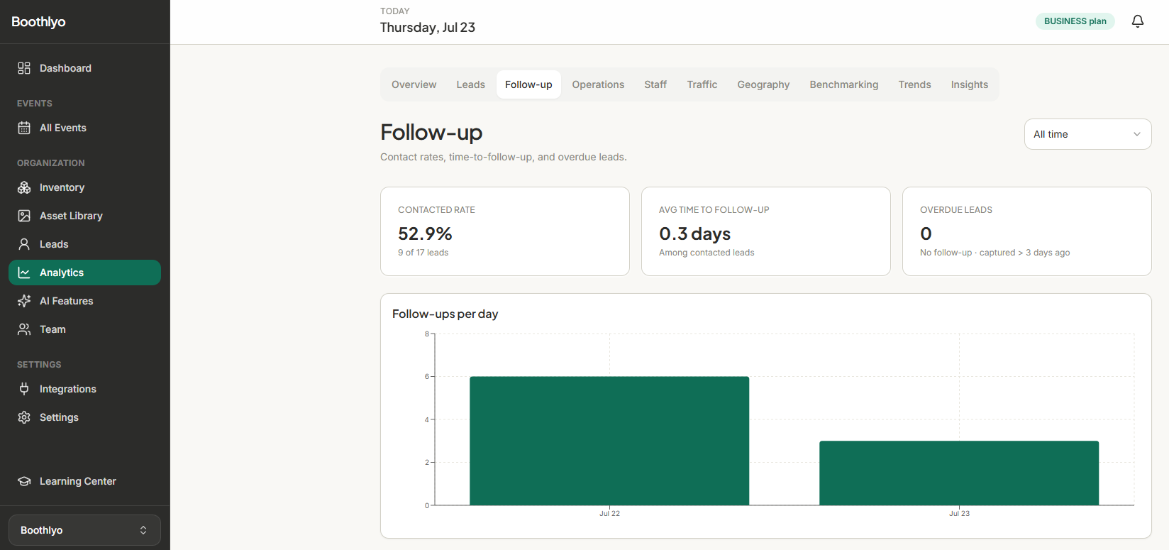Click the Overdue Leads 0 value
Image resolution: width=1169 pixels, height=550 pixels.
[x=926, y=233]
